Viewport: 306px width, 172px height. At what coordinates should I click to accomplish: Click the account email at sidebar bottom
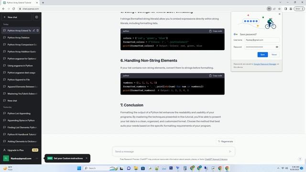[21, 158]
